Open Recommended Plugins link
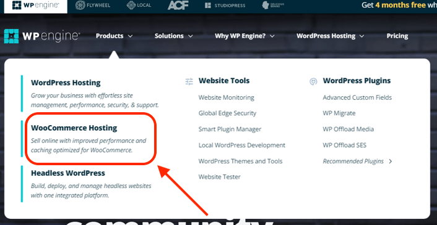The image size is (437, 225). coord(353,162)
